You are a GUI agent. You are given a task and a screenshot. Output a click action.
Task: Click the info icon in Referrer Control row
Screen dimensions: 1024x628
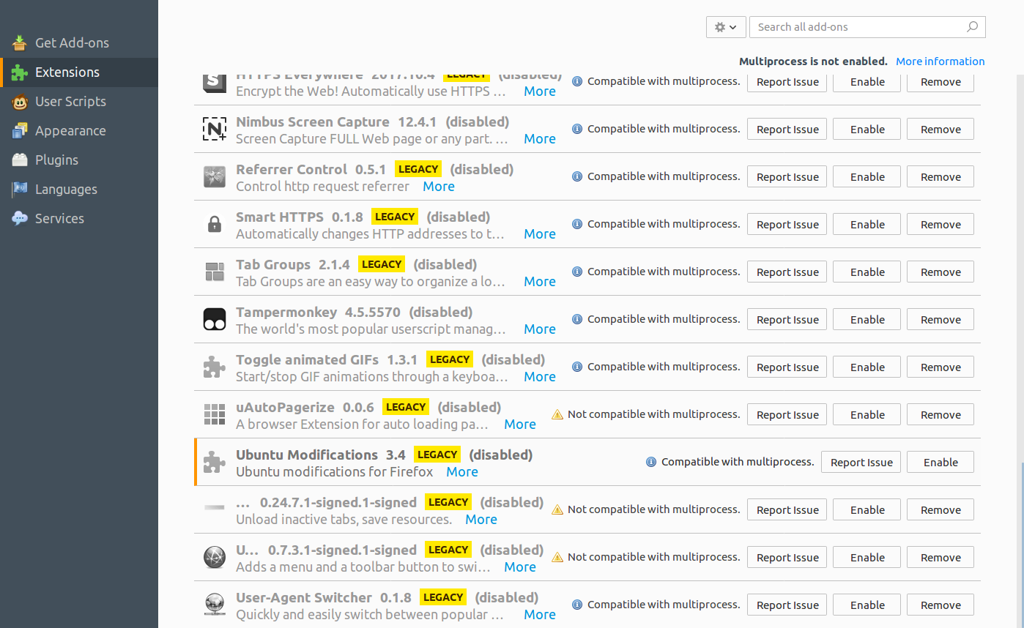(x=577, y=176)
